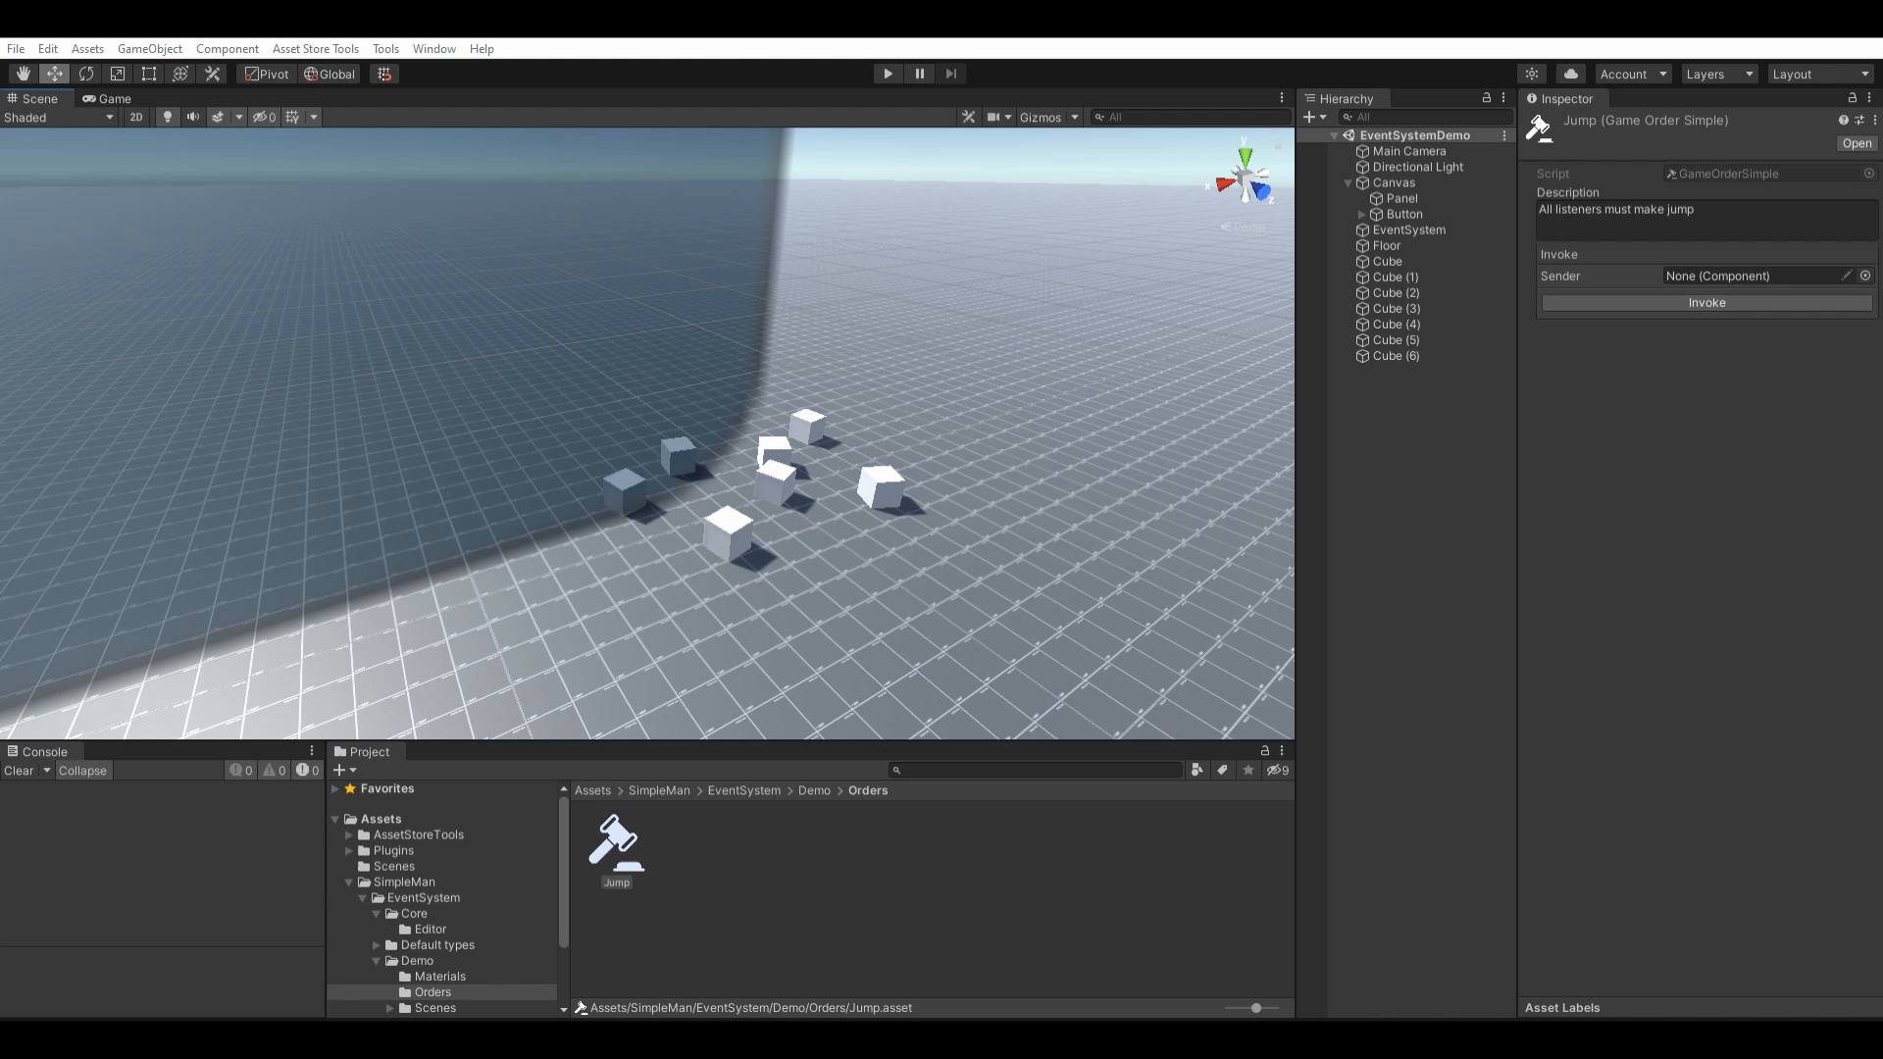Expand the AssetStoreTools folder

point(348,834)
